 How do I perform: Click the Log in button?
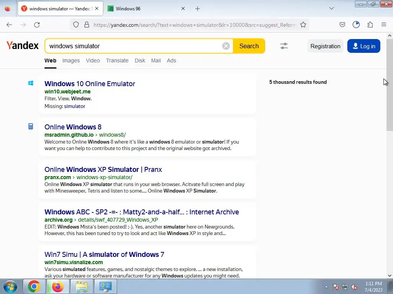tap(364, 46)
